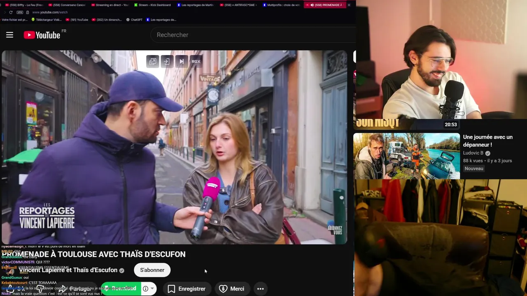
Task: Switch to the Conversano Cancel tab
Action: point(67,5)
